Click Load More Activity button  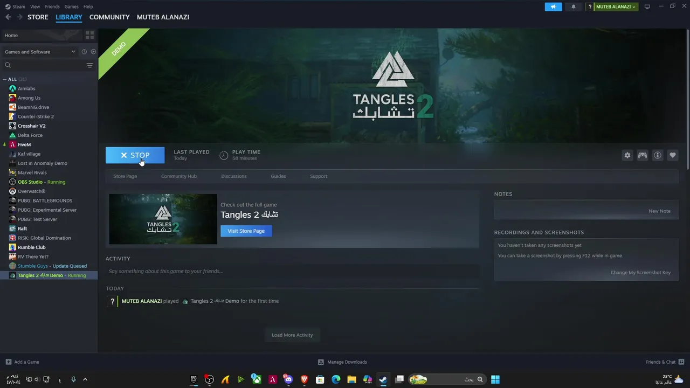tap(292, 335)
